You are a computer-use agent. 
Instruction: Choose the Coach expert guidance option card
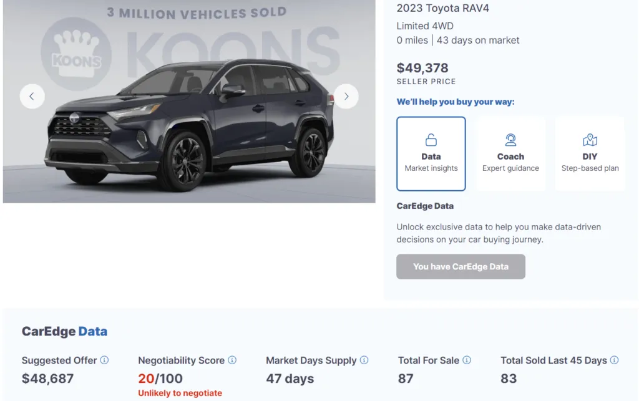point(510,153)
